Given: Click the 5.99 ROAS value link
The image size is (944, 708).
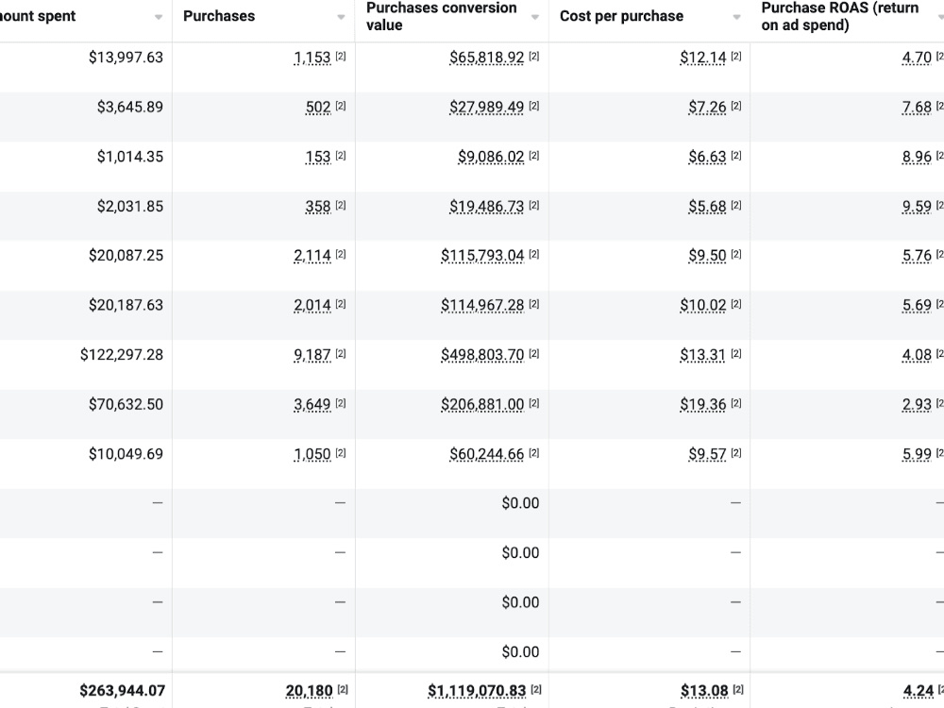Looking at the screenshot, I should click(917, 455).
